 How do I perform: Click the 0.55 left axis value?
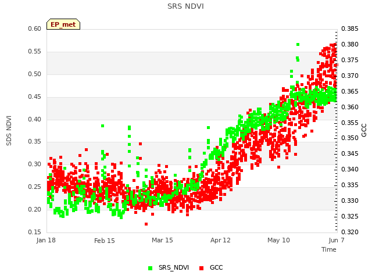[35, 52]
